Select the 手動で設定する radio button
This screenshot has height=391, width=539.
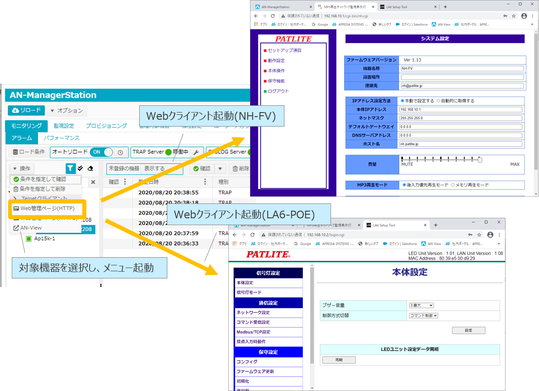point(402,101)
